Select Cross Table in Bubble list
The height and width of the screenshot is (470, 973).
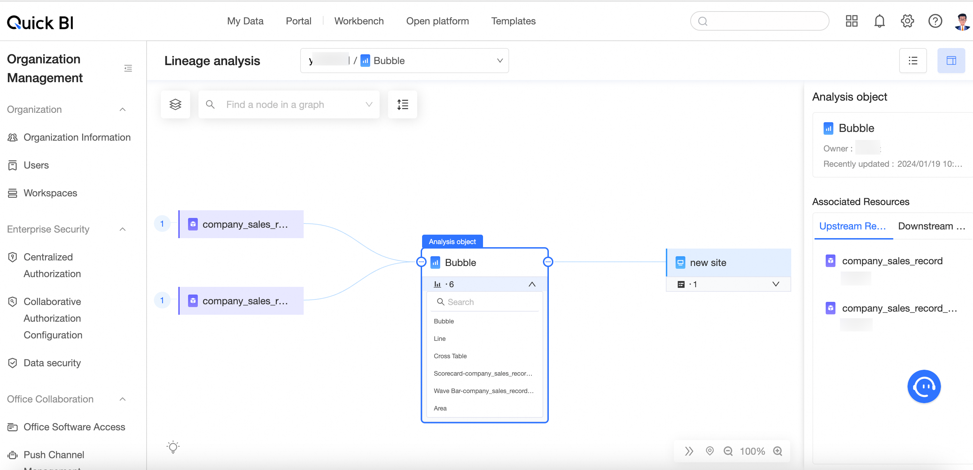450,356
